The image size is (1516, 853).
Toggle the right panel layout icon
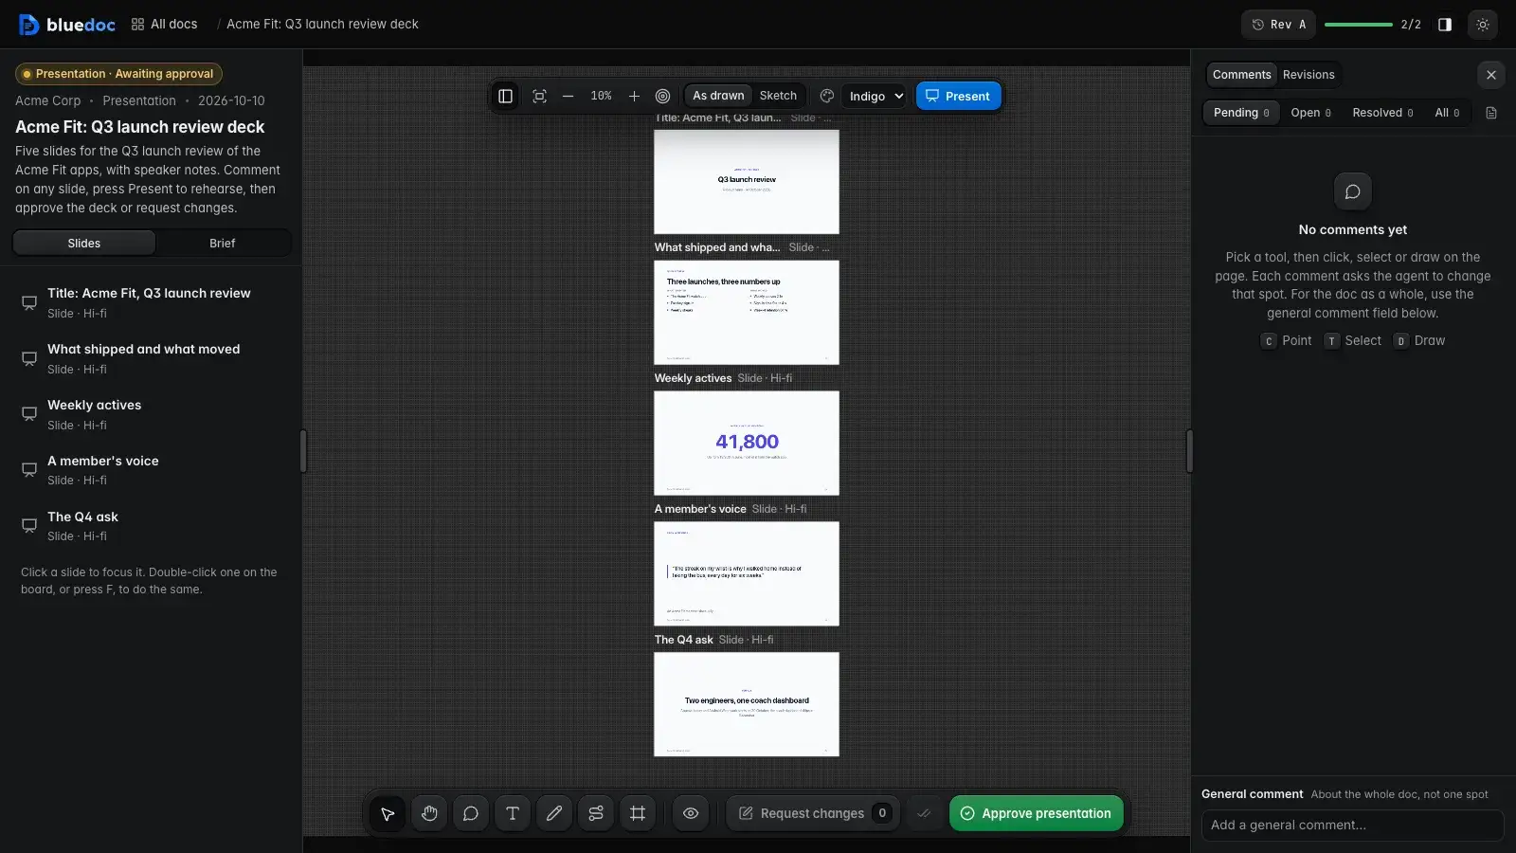pos(1445,25)
